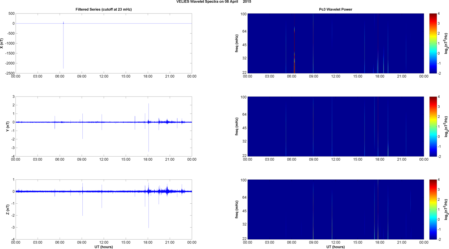Select the 'Filtered Series (cutoff at 23 mHz)' heading
The width and height of the screenshot is (449, 249).
103,9
